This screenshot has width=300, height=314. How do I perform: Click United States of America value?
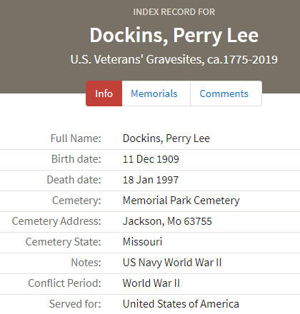[x=181, y=304]
